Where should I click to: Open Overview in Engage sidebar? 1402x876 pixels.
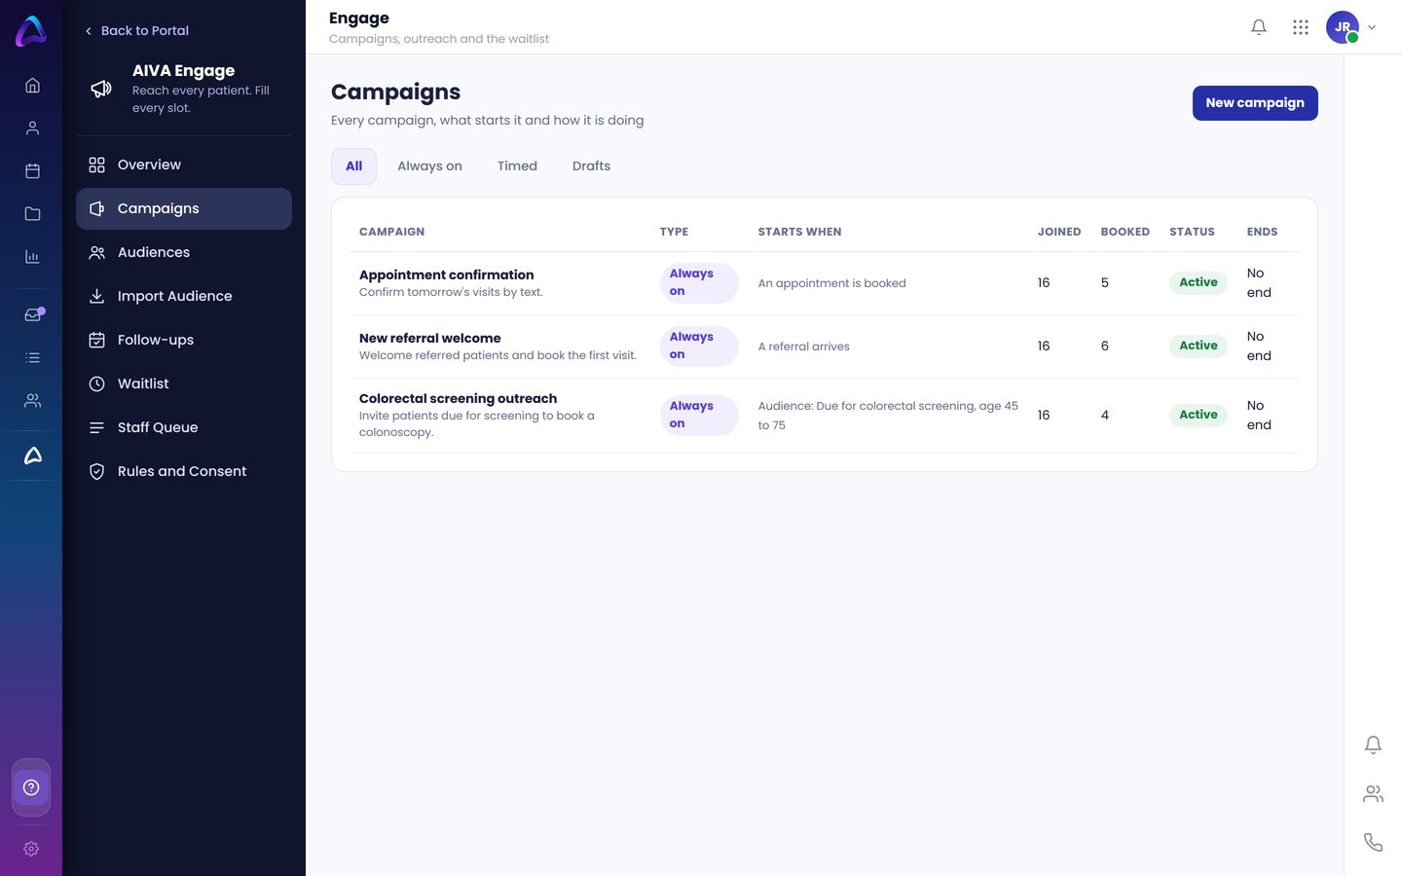click(x=184, y=164)
